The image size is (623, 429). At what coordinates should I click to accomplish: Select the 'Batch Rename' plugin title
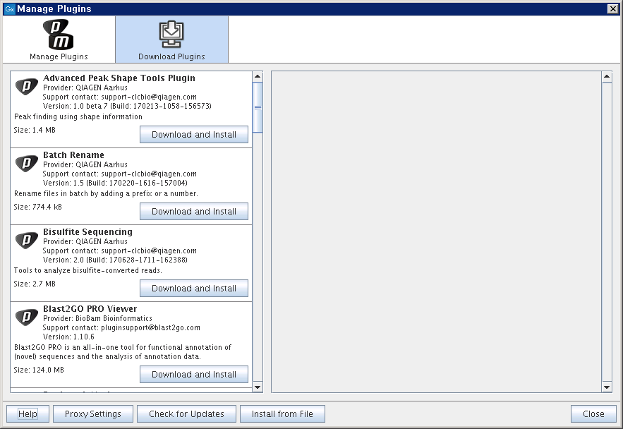[73, 155]
